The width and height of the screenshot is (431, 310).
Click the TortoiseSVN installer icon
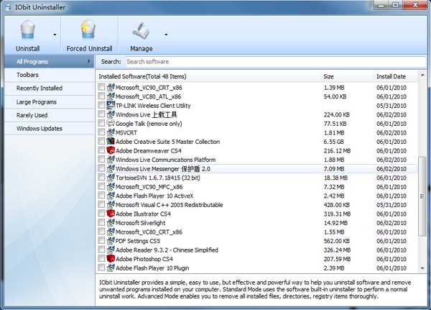pyautogui.click(x=111, y=178)
